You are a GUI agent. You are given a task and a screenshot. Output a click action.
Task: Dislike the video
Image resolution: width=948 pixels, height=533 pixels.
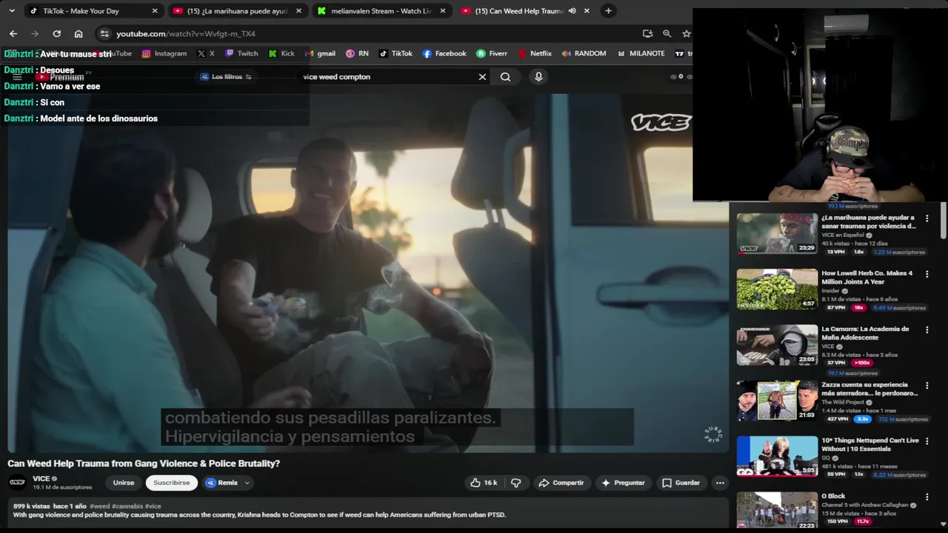[516, 483]
